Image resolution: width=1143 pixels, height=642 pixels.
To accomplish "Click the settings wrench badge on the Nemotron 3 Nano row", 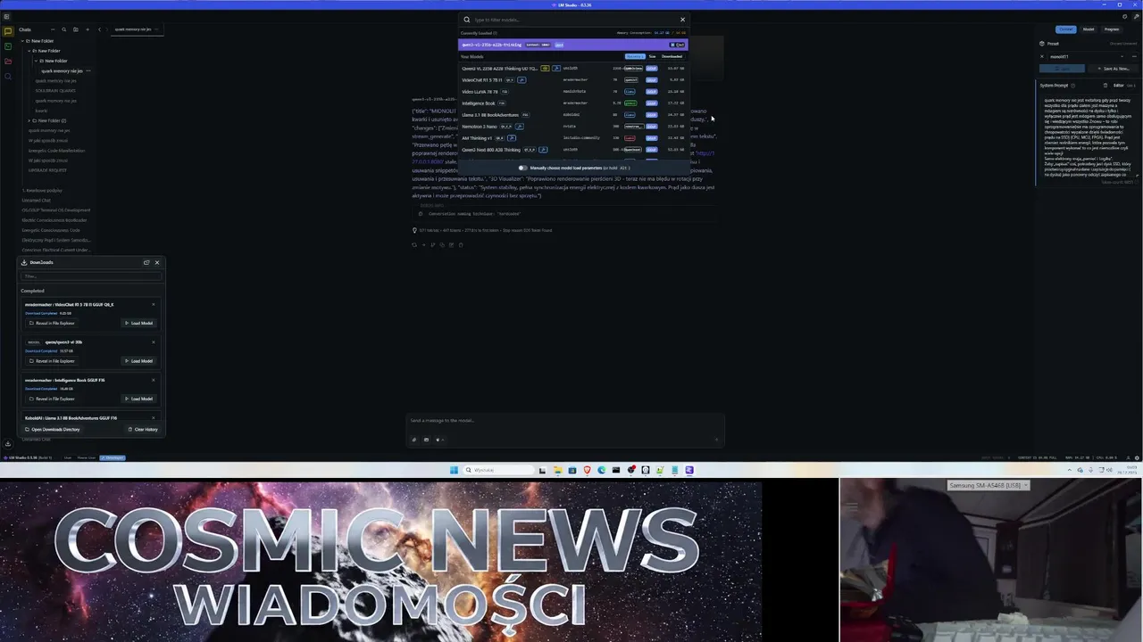I will click(519, 127).
